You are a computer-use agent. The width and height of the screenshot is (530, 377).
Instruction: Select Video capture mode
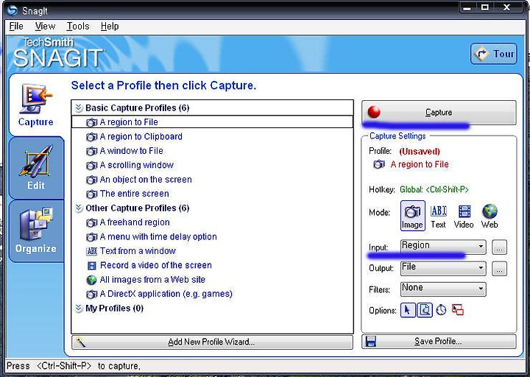[464, 216]
